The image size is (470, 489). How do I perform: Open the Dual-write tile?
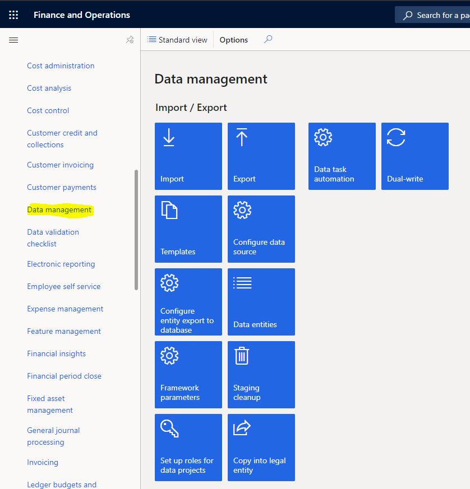click(414, 156)
